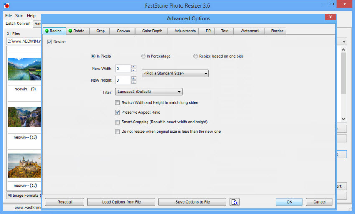Switch to the Rotate tab
This screenshot has height=214, width=355.
pyautogui.click(x=78, y=31)
